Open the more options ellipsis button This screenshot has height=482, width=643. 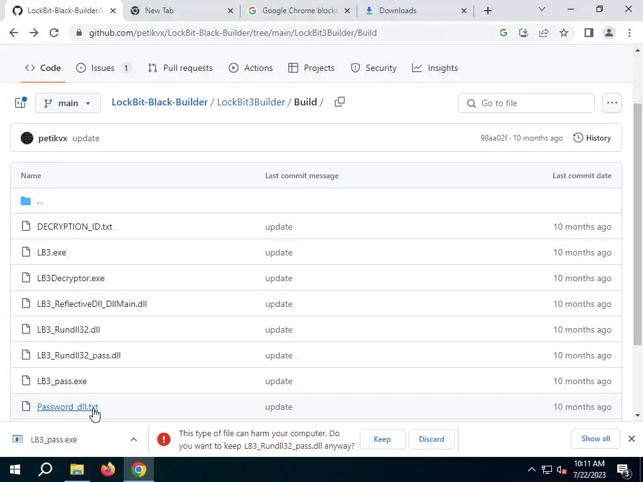[x=612, y=103]
